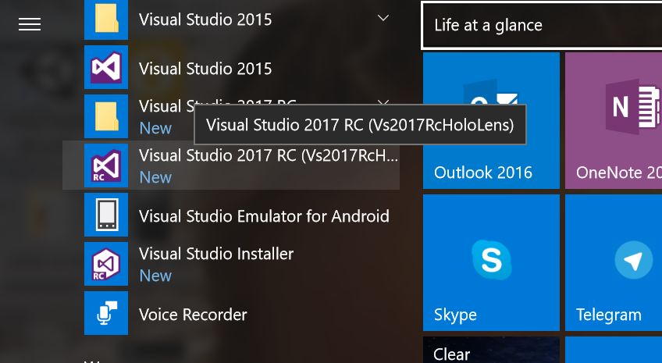The width and height of the screenshot is (662, 363).
Task: Click the Visual Studio Emulator for Android icon
Action: [x=106, y=215]
